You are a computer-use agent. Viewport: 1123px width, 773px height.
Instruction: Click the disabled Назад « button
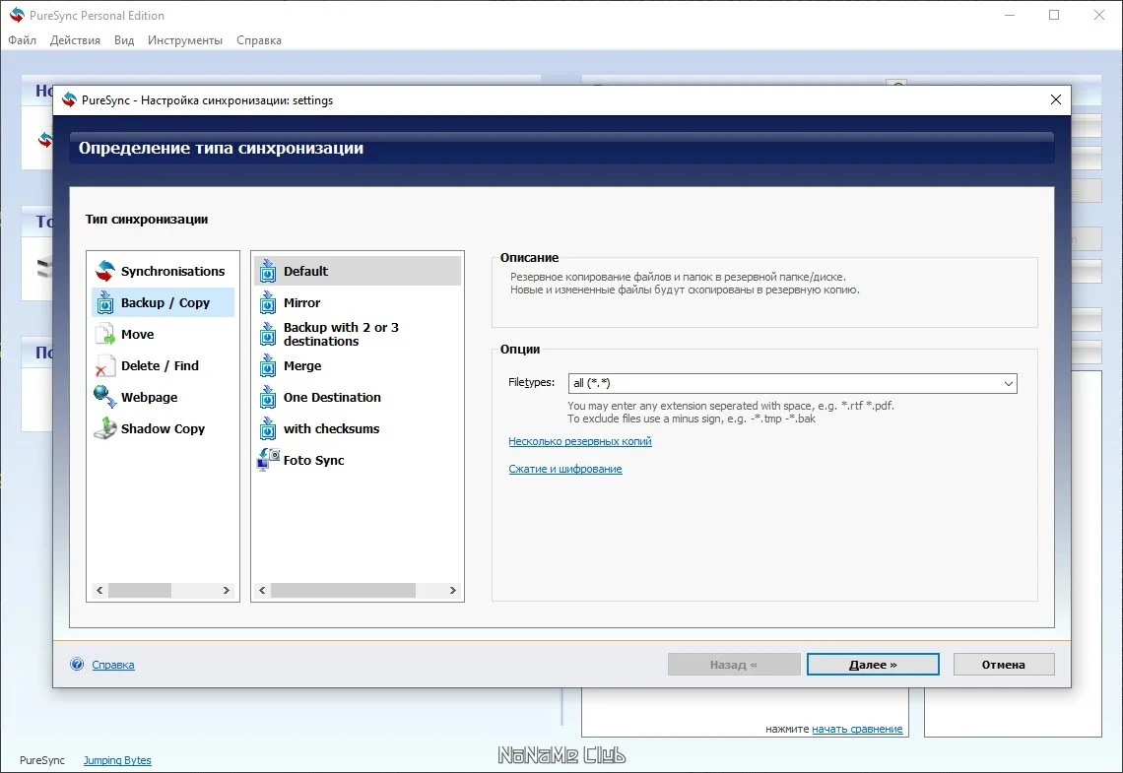[x=734, y=665]
